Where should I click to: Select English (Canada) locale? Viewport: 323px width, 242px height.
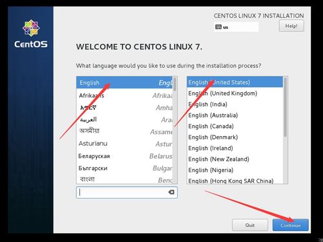click(235, 126)
